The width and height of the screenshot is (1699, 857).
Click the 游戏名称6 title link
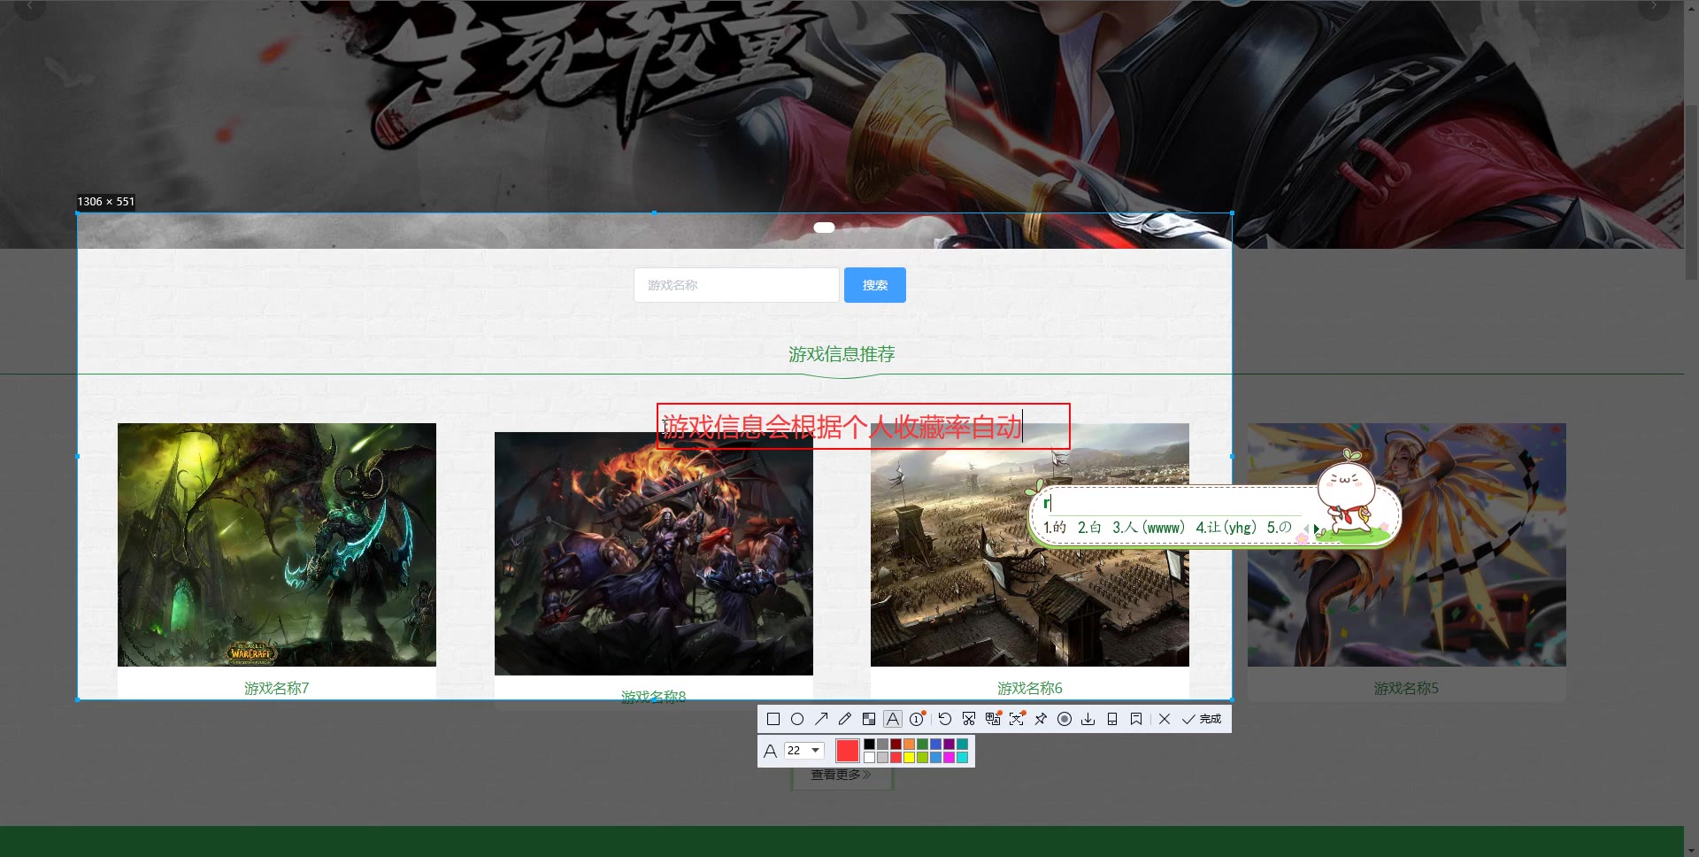click(1030, 688)
